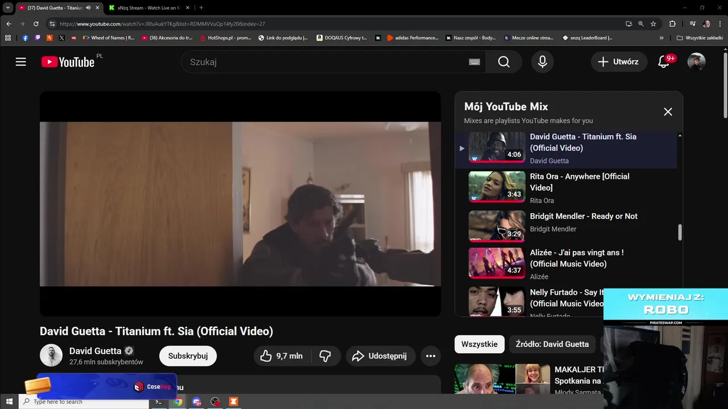Expand the hidden bookmarks chevron

661,38
